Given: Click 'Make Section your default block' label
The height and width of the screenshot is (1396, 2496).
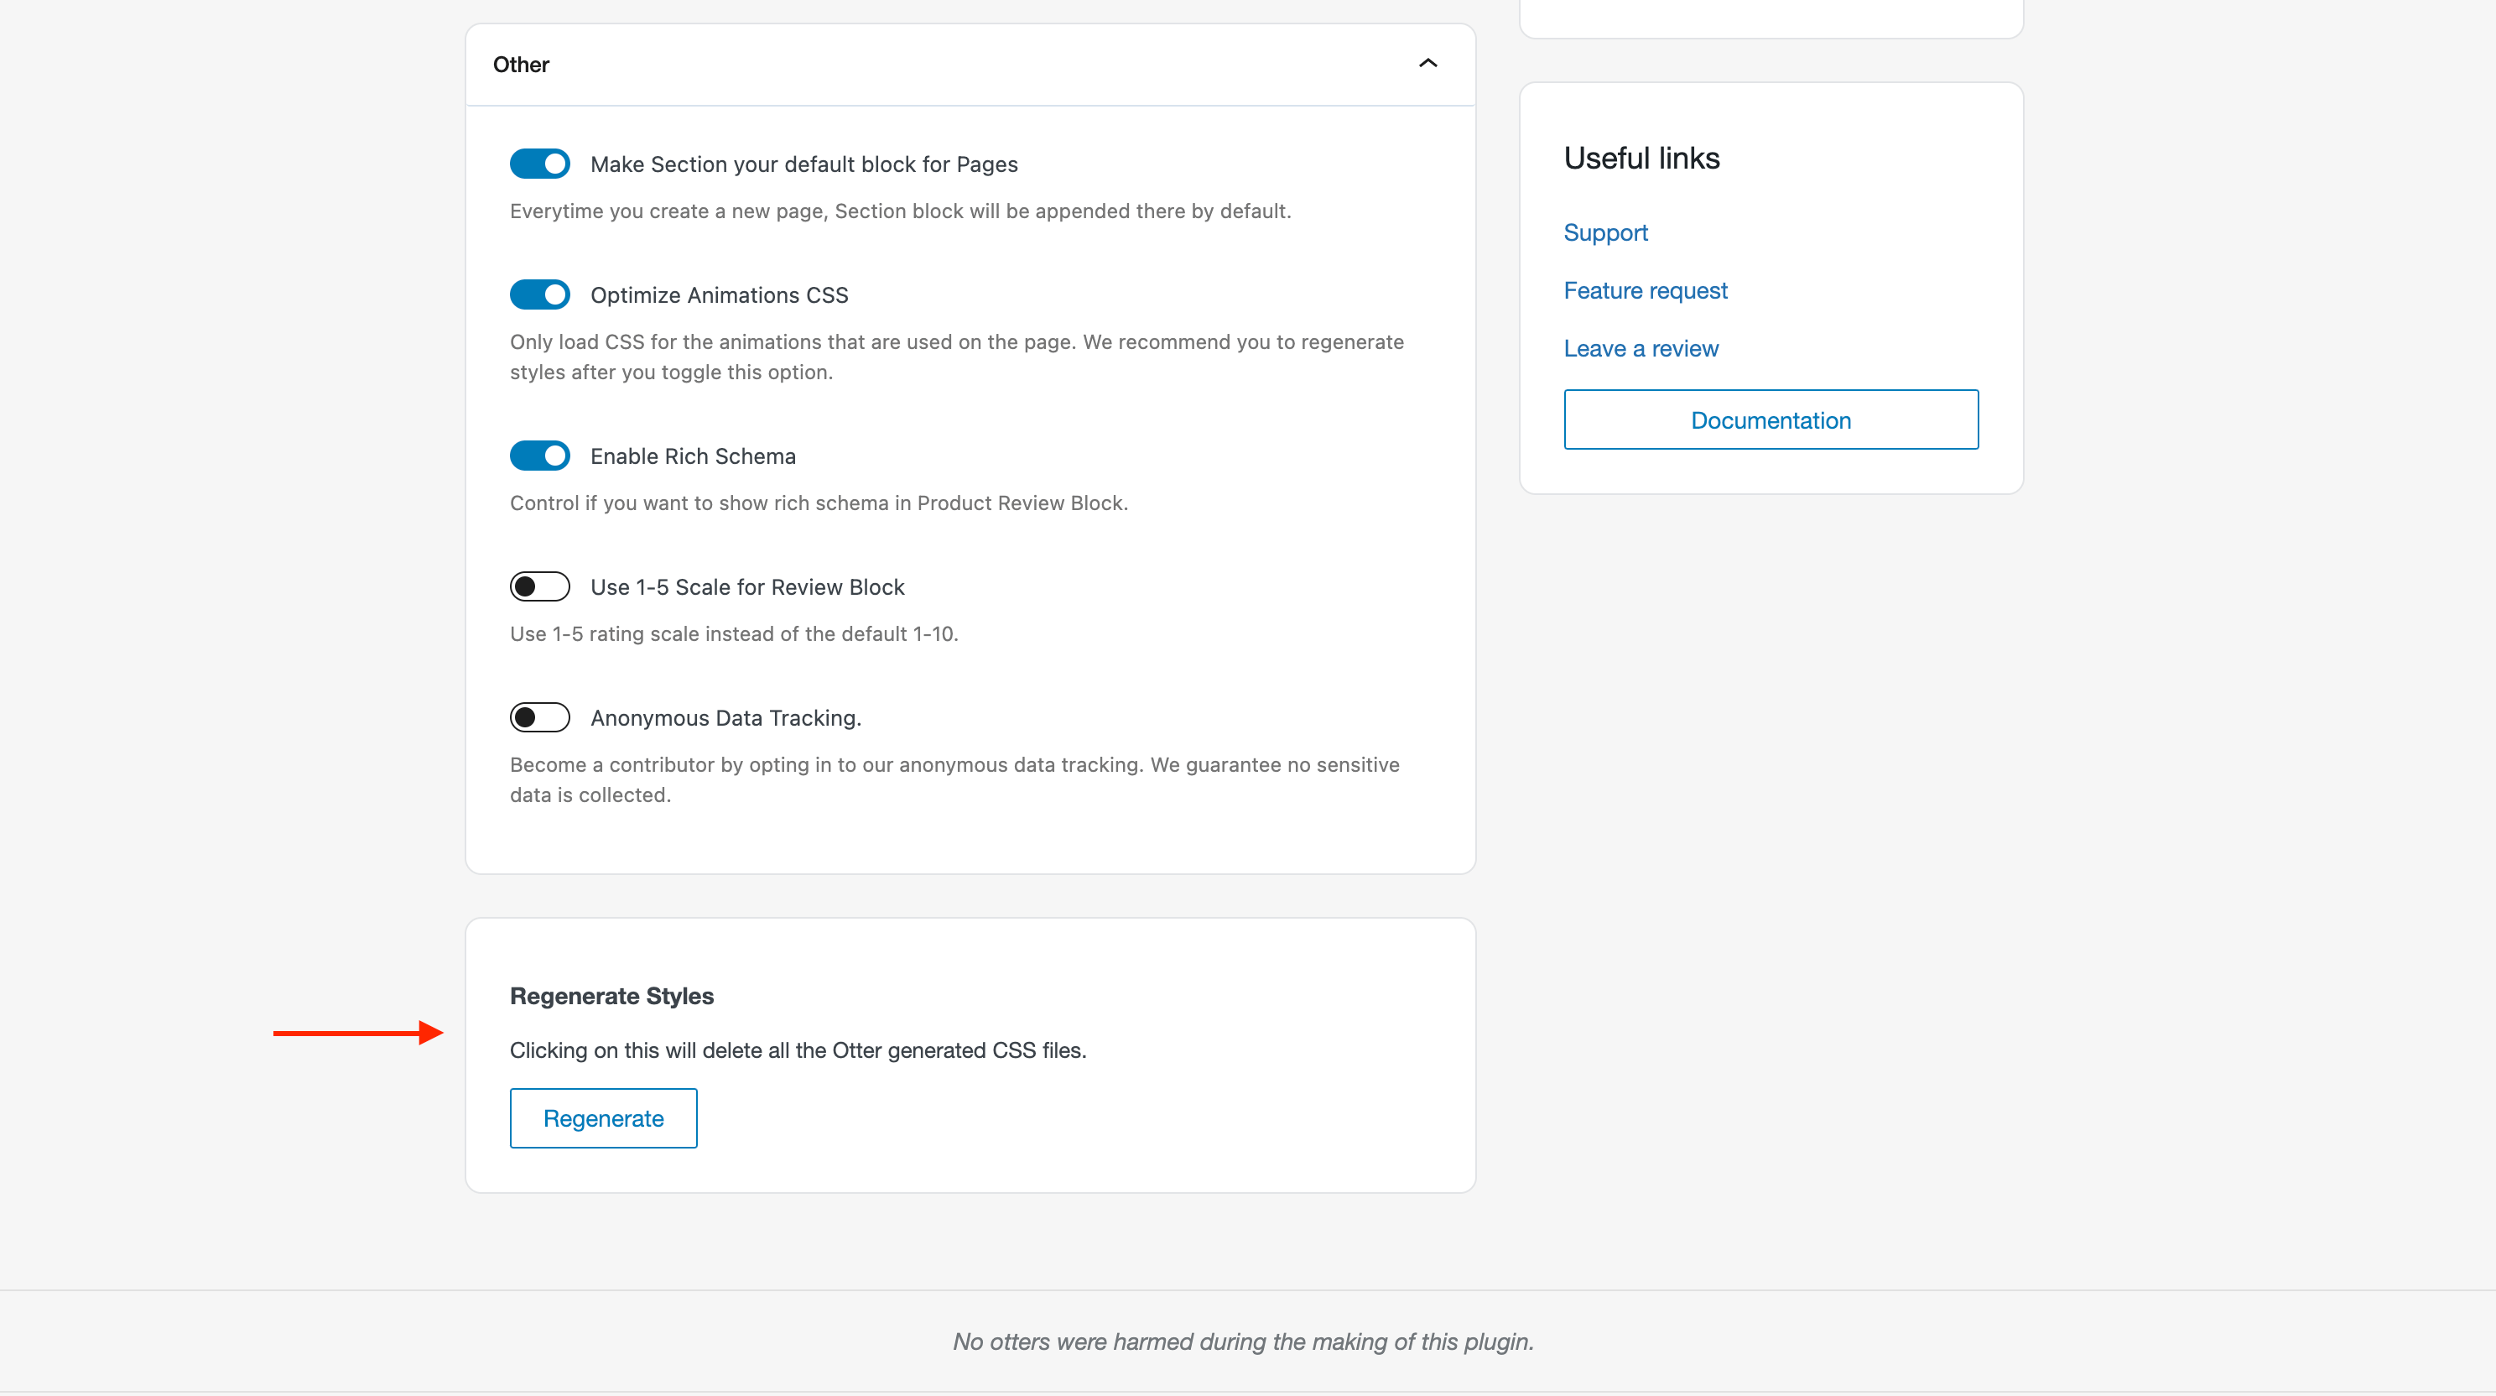Looking at the screenshot, I should (803, 164).
